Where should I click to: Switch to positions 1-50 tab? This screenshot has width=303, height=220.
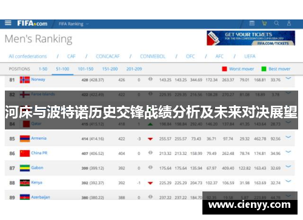click(x=43, y=69)
